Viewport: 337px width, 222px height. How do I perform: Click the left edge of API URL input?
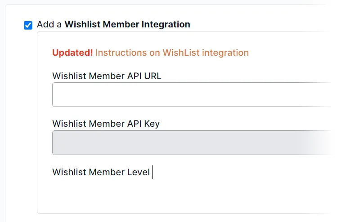57,94
